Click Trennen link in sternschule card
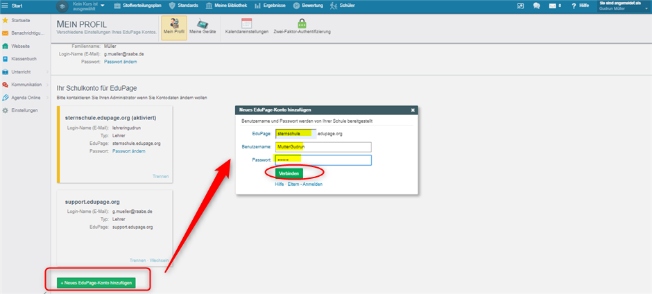652x294 pixels. pyautogui.click(x=160, y=176)
